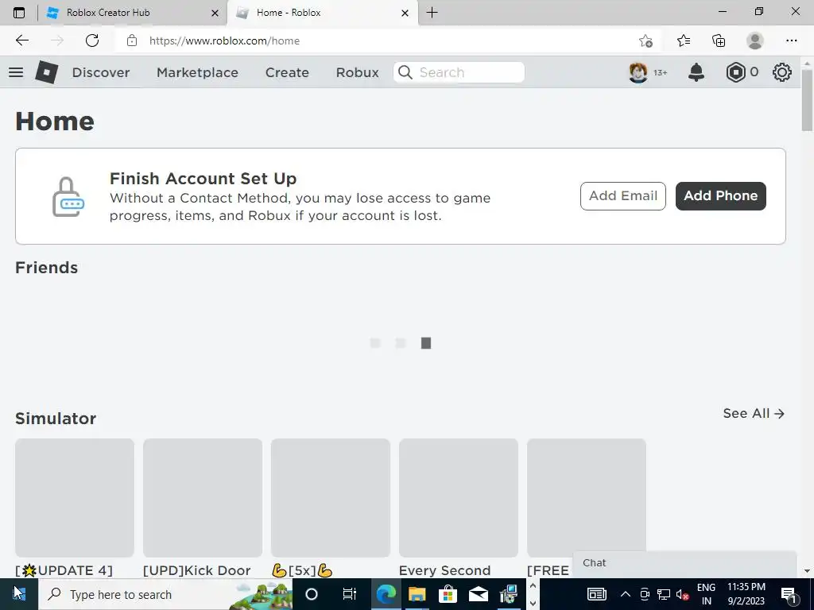
Task: Open See All for Simulator
Action: coord(754,413)
